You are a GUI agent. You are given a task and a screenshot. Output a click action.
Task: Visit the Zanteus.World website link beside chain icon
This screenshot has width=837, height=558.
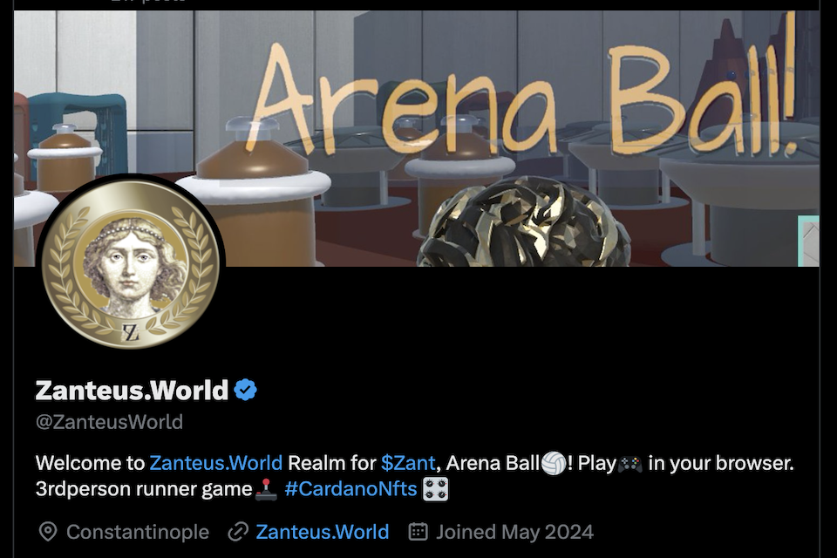point(323,532)
